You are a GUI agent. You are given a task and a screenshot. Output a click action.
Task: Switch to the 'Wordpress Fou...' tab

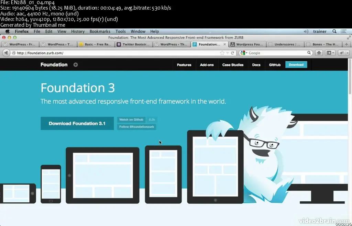click(247, 44)
